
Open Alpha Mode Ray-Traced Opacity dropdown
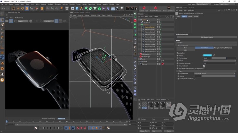pos(214,74)
